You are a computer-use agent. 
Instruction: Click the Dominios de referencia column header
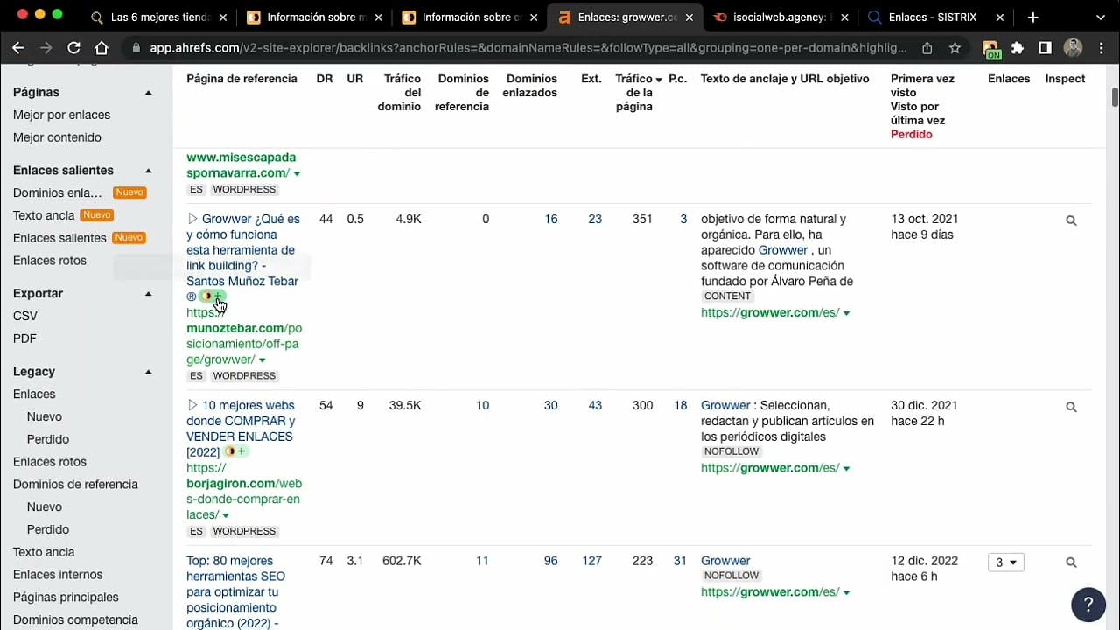coord(464,93)
